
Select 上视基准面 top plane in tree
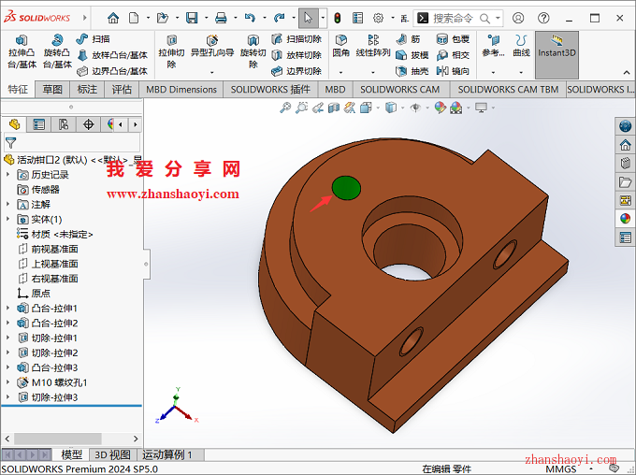(x=48, y=264)
